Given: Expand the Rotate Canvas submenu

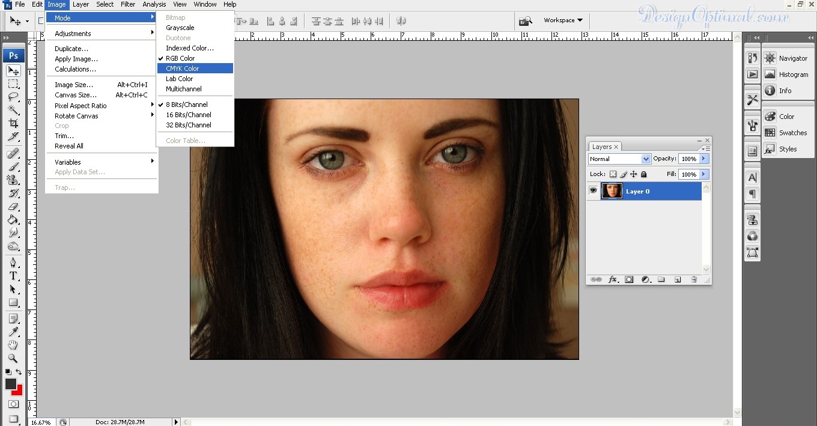Looking at the screenshot, I should (102, 116).
